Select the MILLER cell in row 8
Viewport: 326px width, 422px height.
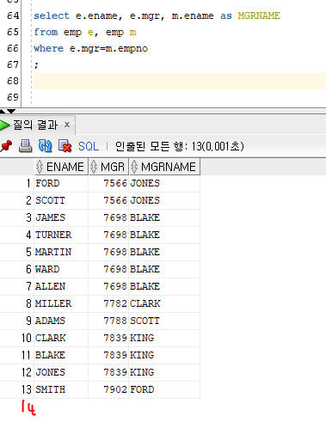(x=61, y=303)
